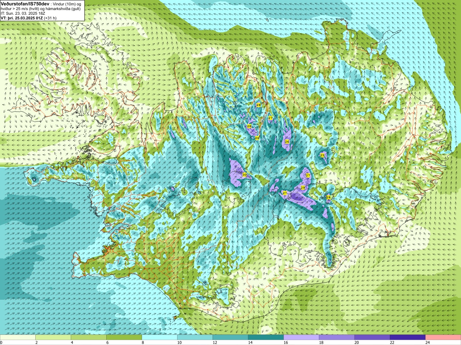Click the legend swatch for 12–14 m/s

230,337
